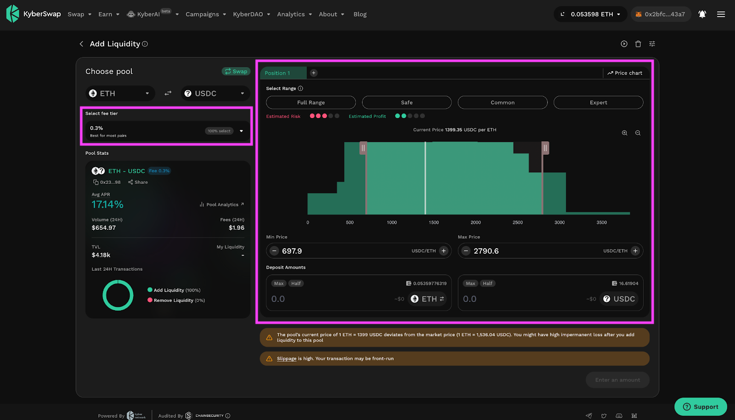735x420 pixels.
Task: Open the ETH token selector
Action: click(119, 93)
